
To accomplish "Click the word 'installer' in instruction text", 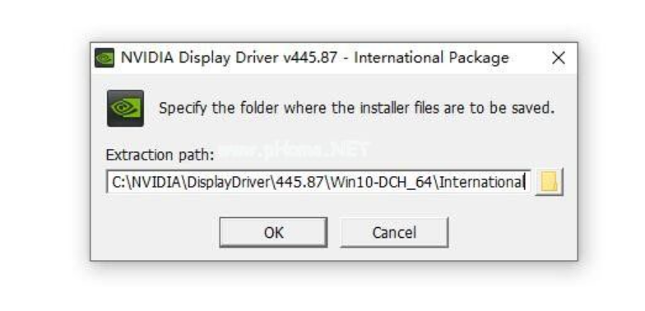I will 385,109.
